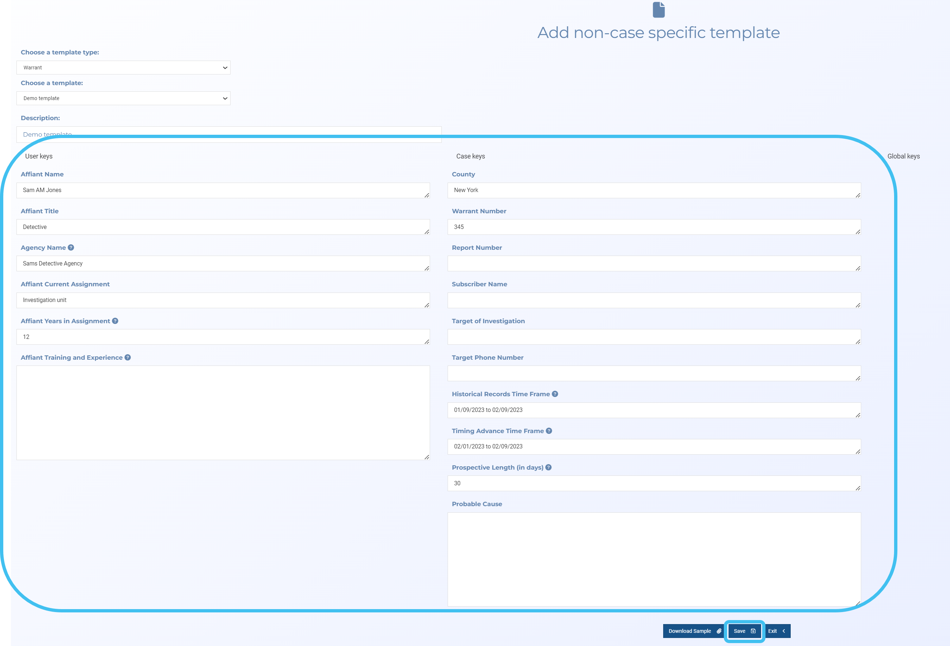Click the empty Report Number field
This screenshot has height=646, width=950.
[x=654, y=264]
